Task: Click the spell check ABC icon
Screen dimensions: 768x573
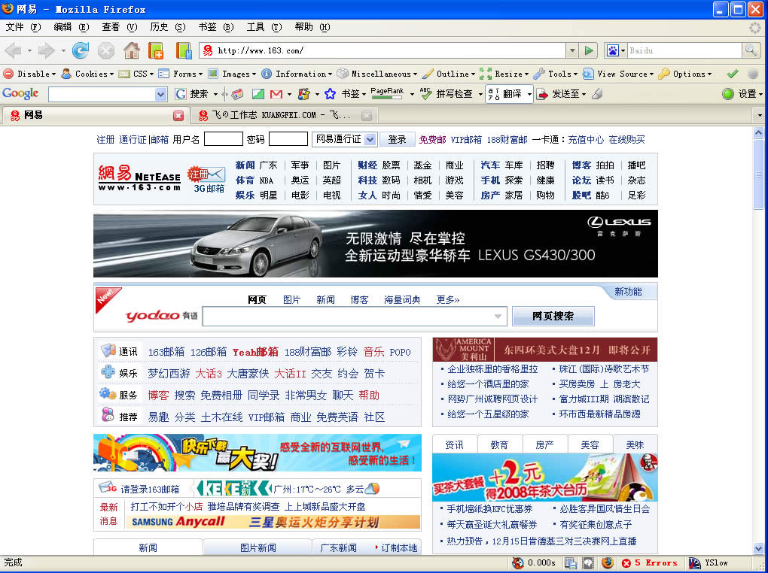Action: pyautogui.click(x=425, y=93)
